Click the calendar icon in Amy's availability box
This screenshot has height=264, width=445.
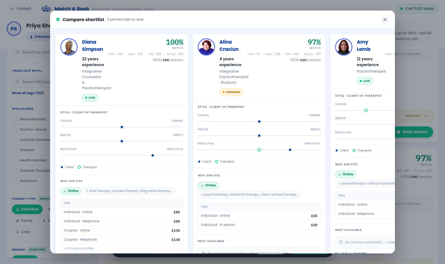[x=341, y=242]
